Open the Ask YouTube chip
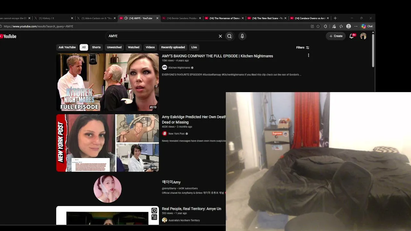 67,47
